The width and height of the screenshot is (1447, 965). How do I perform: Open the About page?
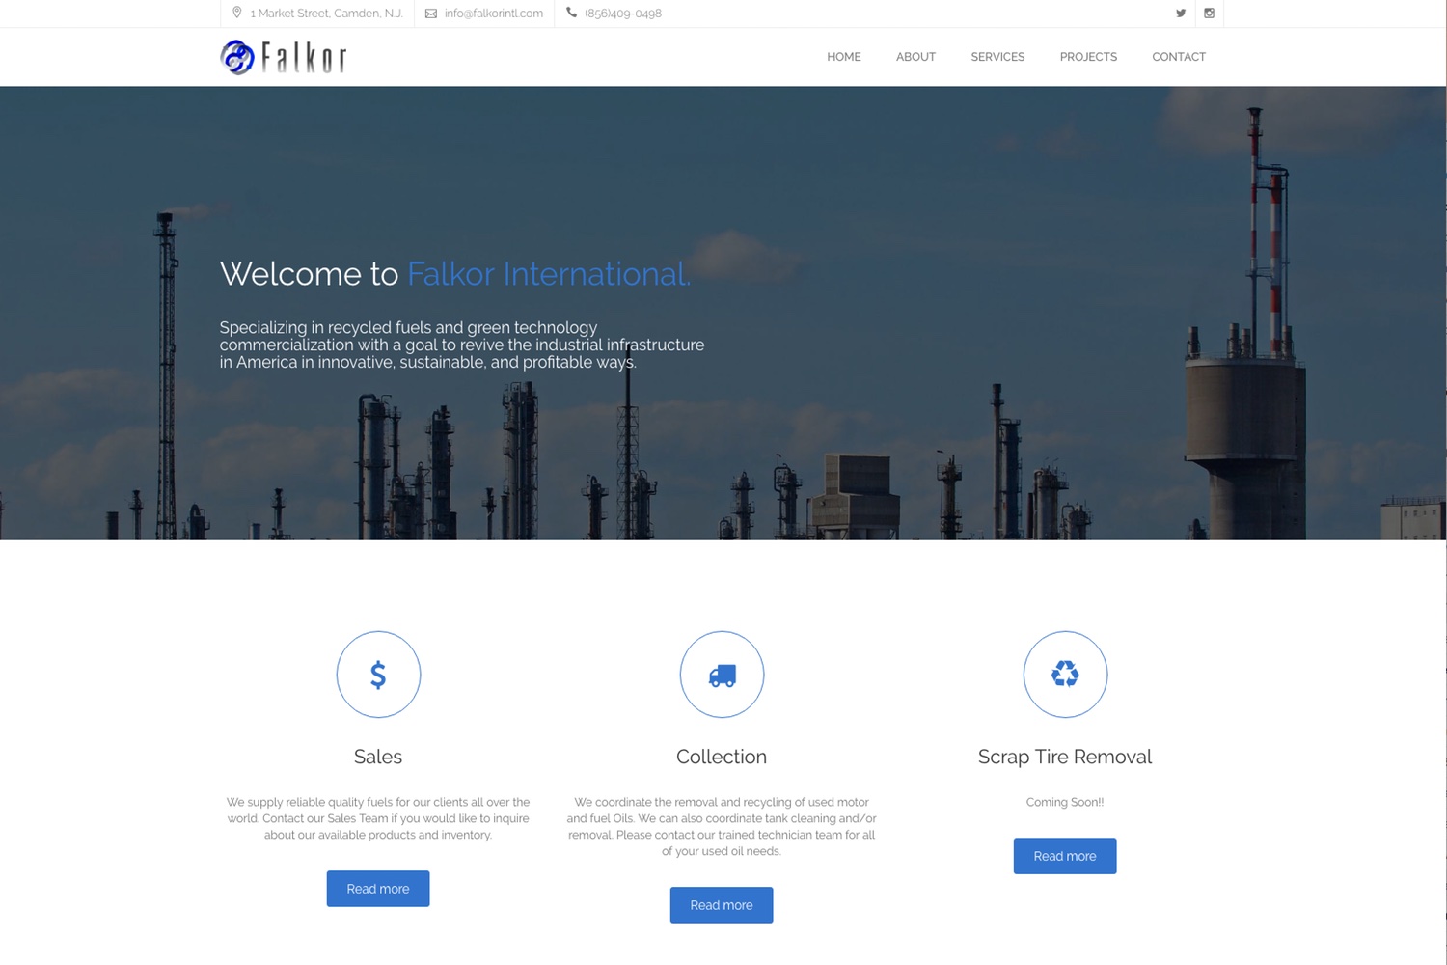click(915, 57)
